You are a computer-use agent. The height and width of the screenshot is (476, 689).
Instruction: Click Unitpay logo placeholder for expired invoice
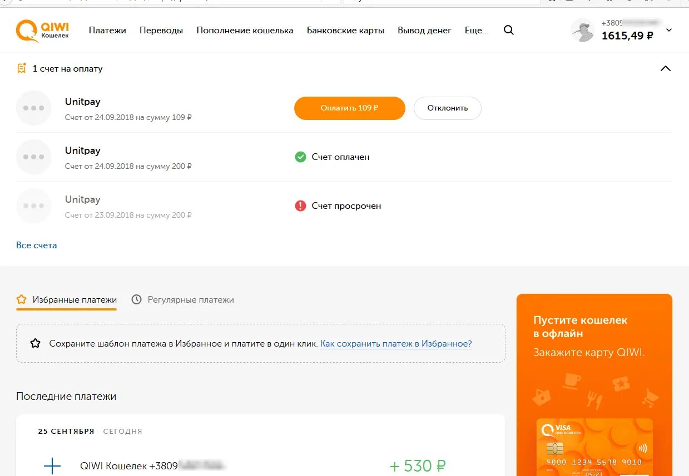click(34, 206)
